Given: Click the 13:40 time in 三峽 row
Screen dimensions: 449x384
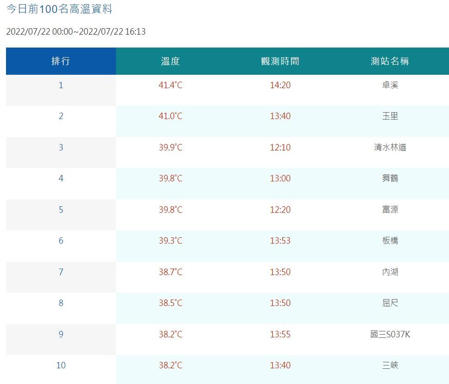Looking at the screenshot, I should click(280, 365).
